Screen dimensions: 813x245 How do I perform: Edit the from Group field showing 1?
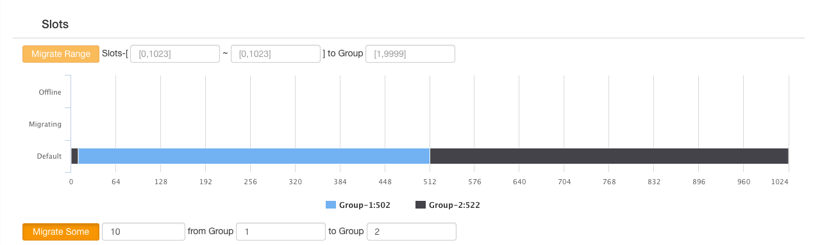(281, 232)
